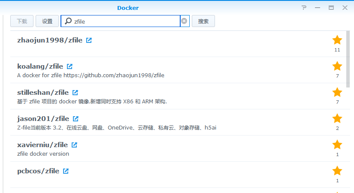354x193 pixels.
Task: Close the Docker window
Action: click(345, 8)
